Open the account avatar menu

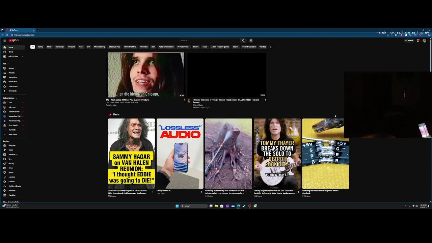click(424, 40)
